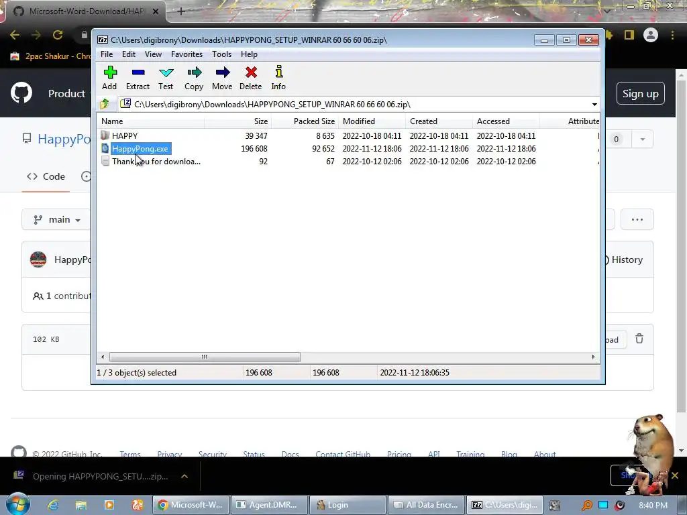Expand the address path dropdown

594,104
